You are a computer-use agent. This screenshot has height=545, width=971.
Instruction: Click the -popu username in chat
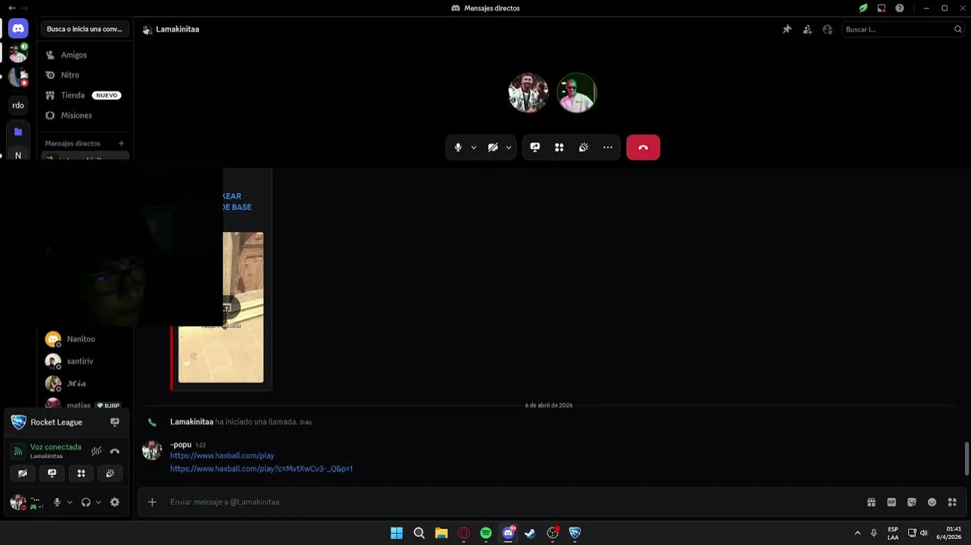181,444
